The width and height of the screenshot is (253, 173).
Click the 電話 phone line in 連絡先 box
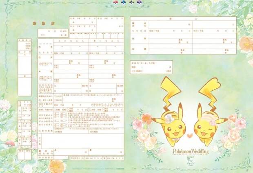click(x=151, y=67)
